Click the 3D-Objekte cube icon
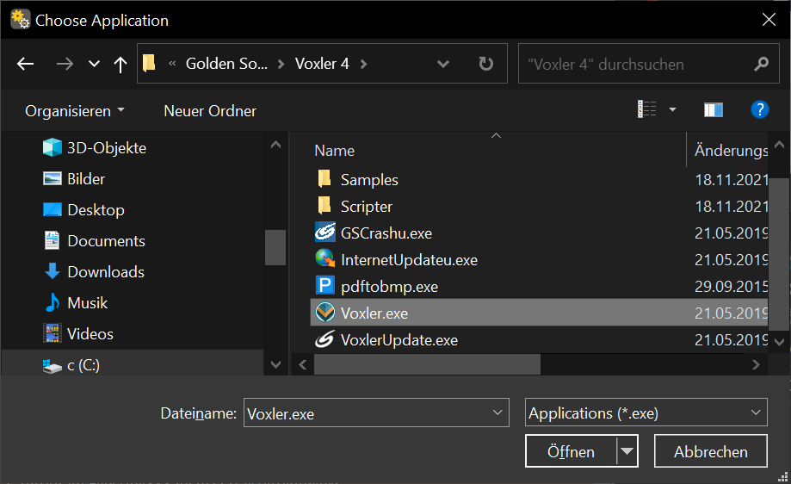 pos(52,147)
